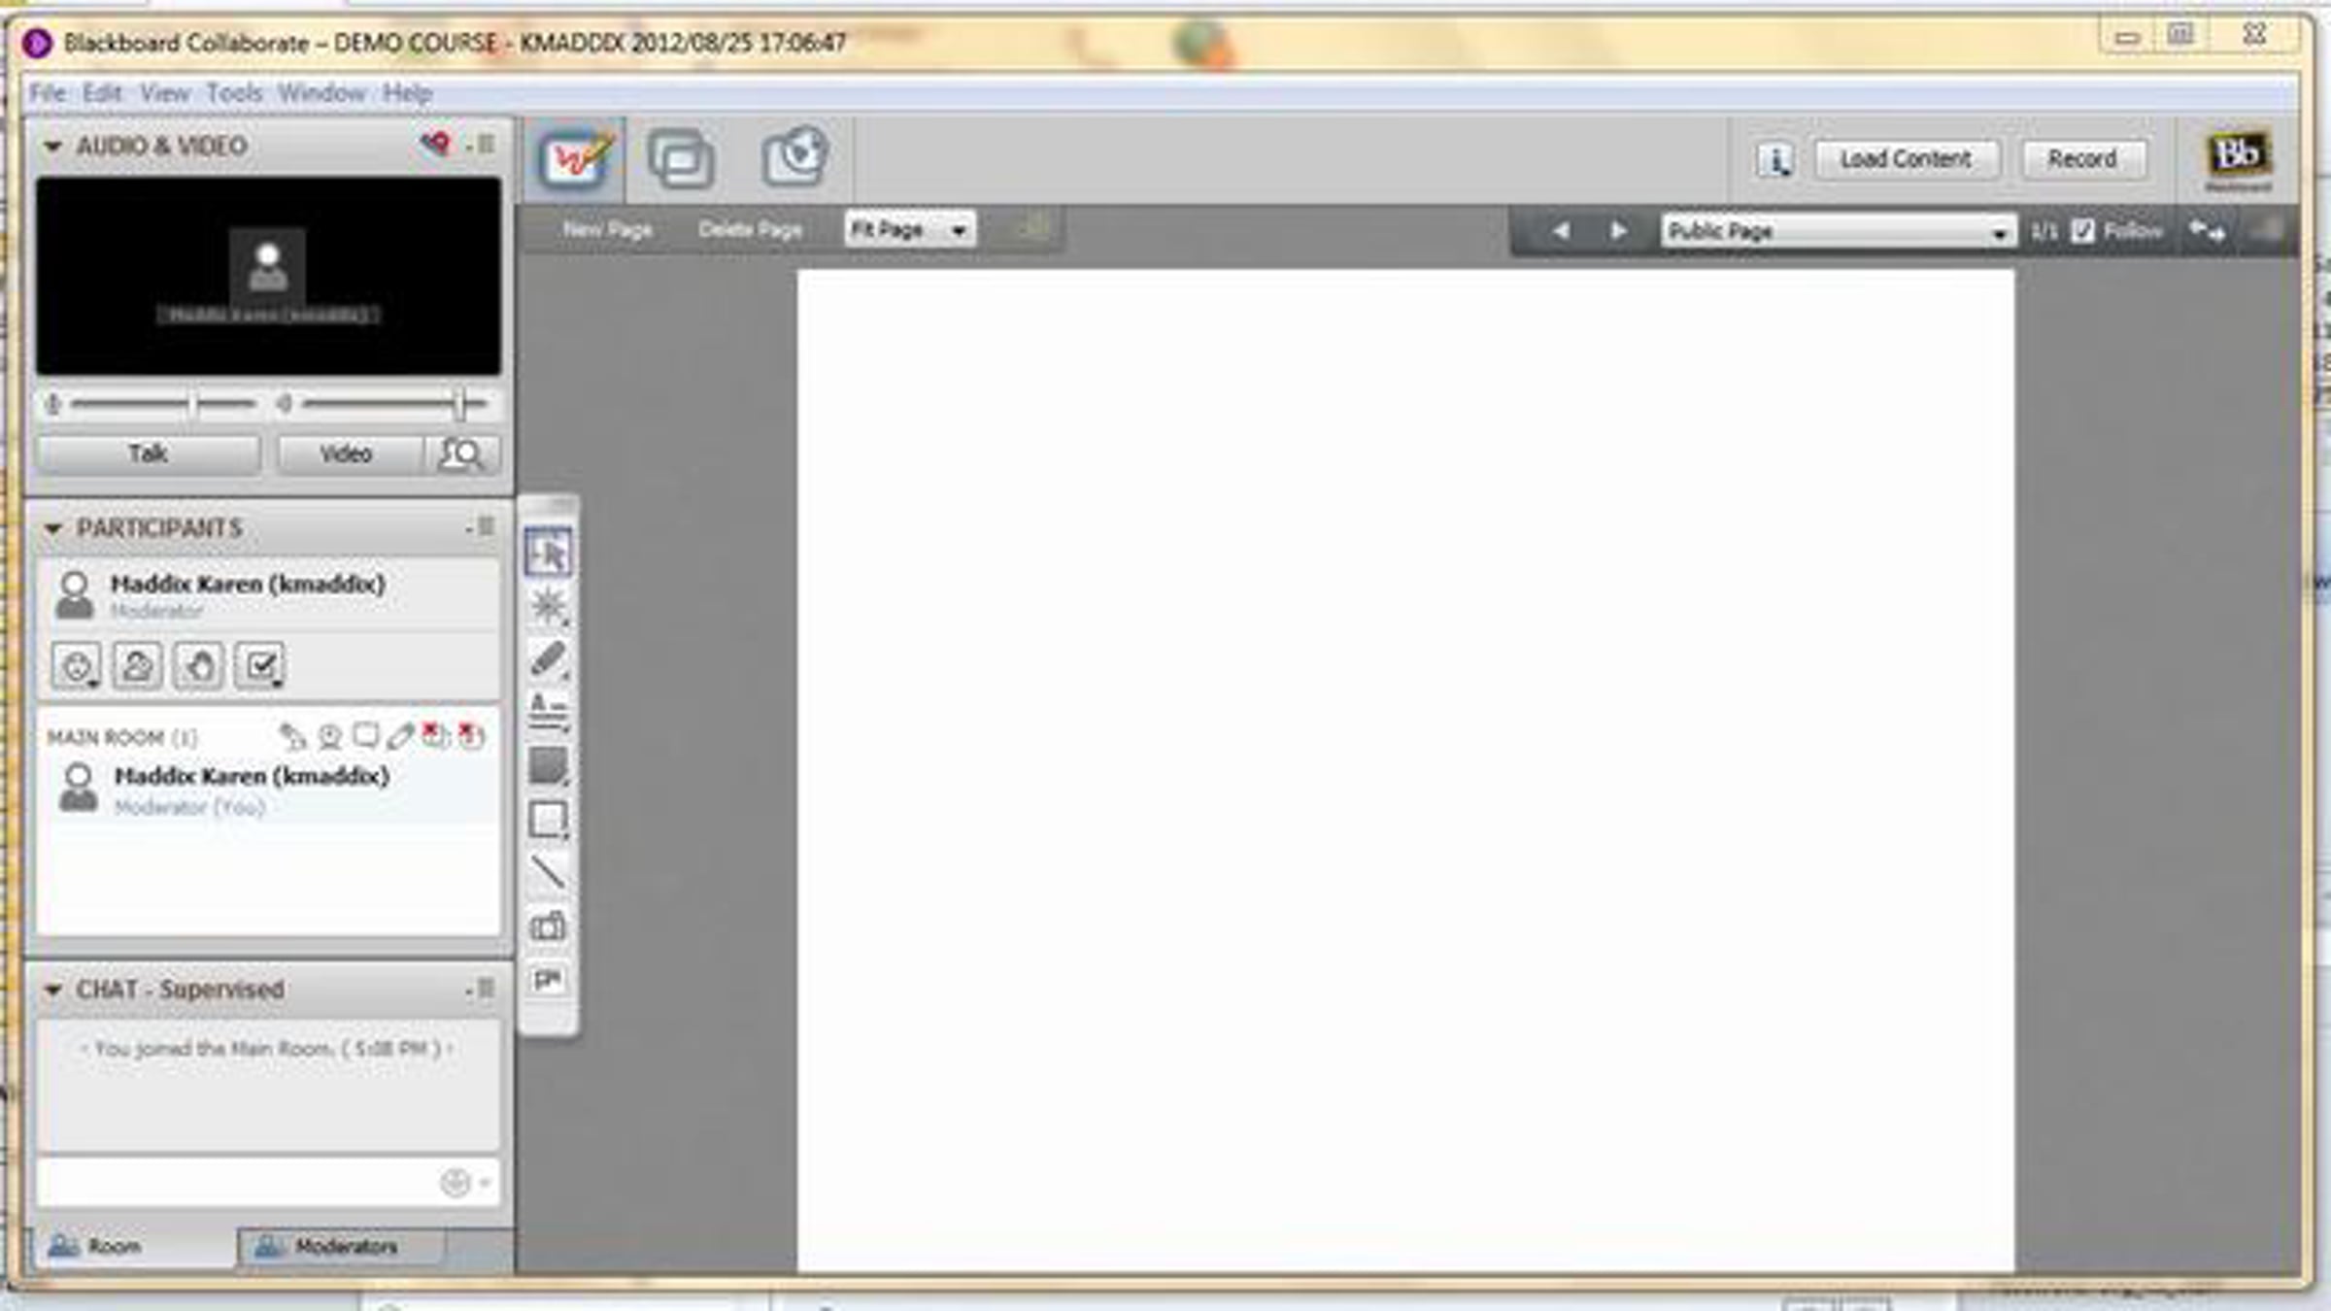Click the Delete Page button
The height and width of the screenshot is (1311, 2331).
tap(750, 230)
